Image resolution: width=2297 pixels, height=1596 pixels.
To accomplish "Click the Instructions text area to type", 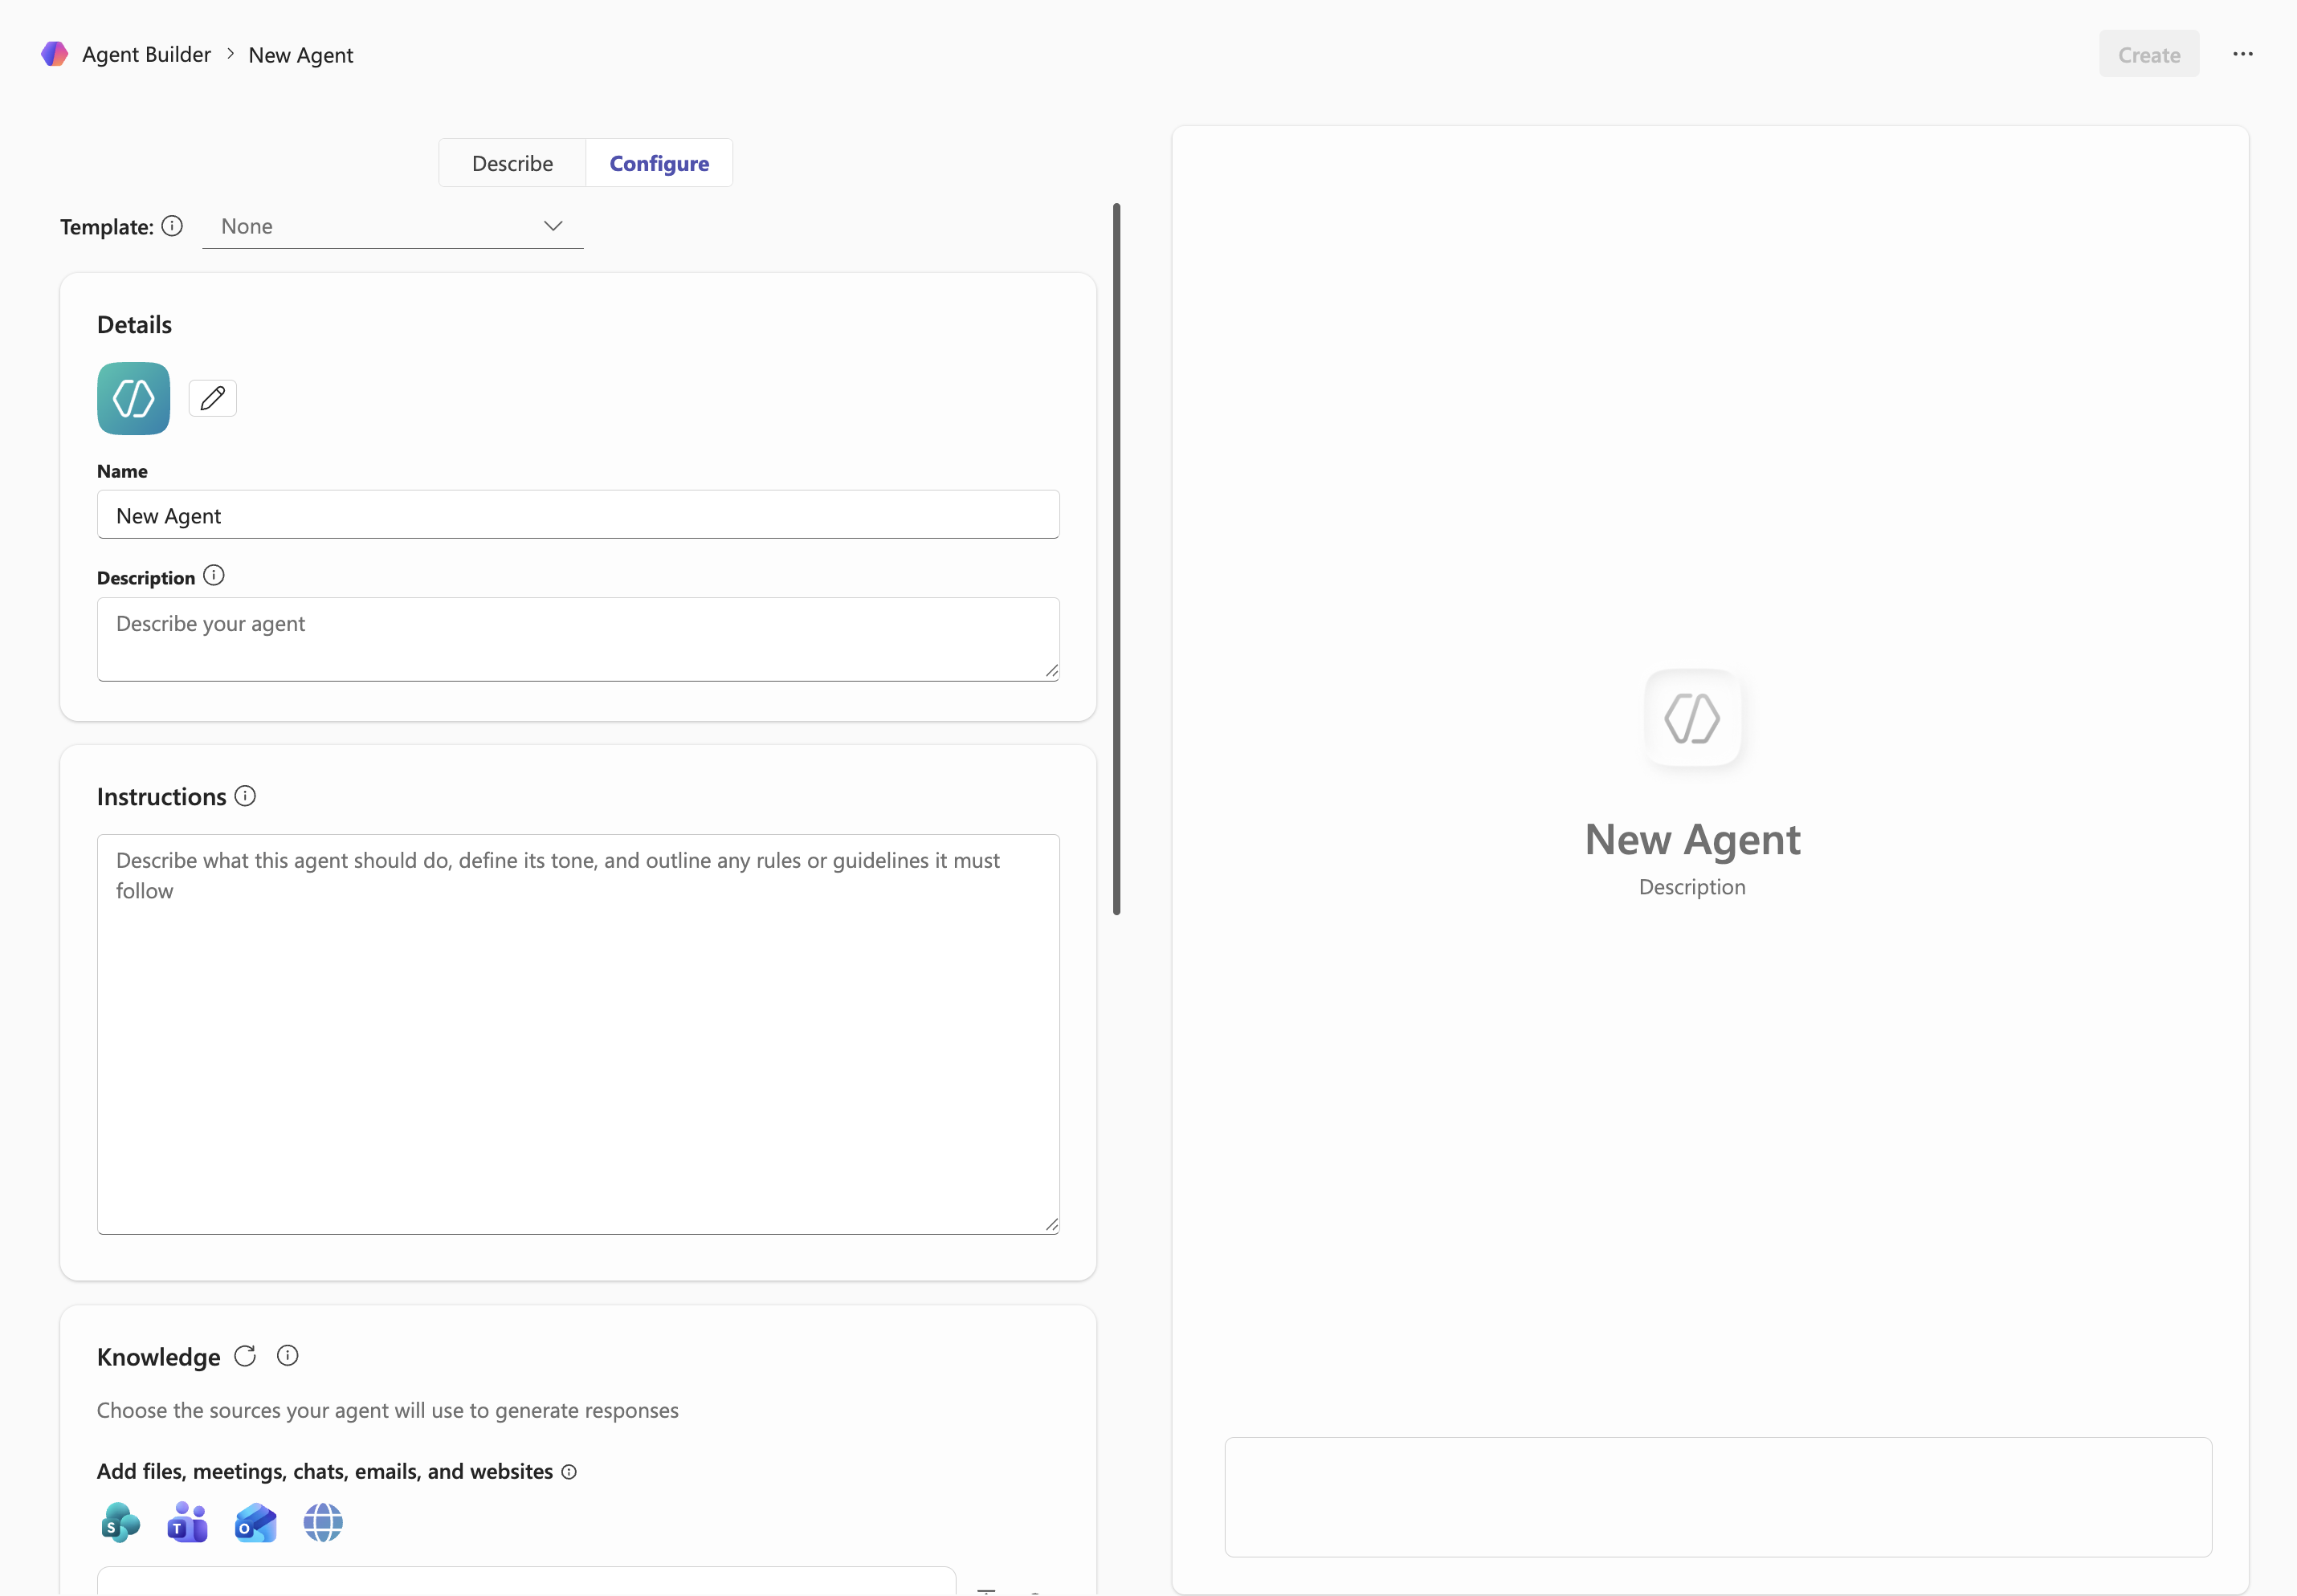I will tap(577, 1030).
